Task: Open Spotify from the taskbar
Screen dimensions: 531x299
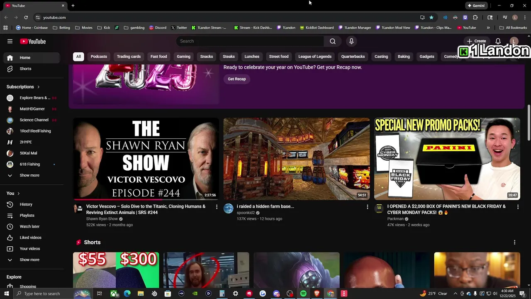Action: point(303,294)
